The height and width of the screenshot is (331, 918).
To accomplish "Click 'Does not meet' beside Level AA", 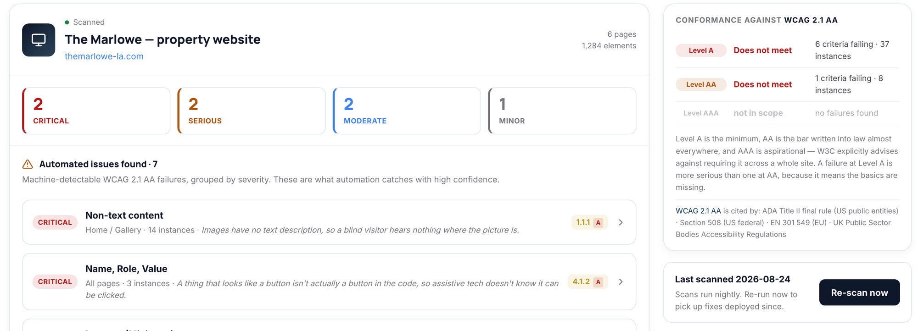I will tap(762, 84).
